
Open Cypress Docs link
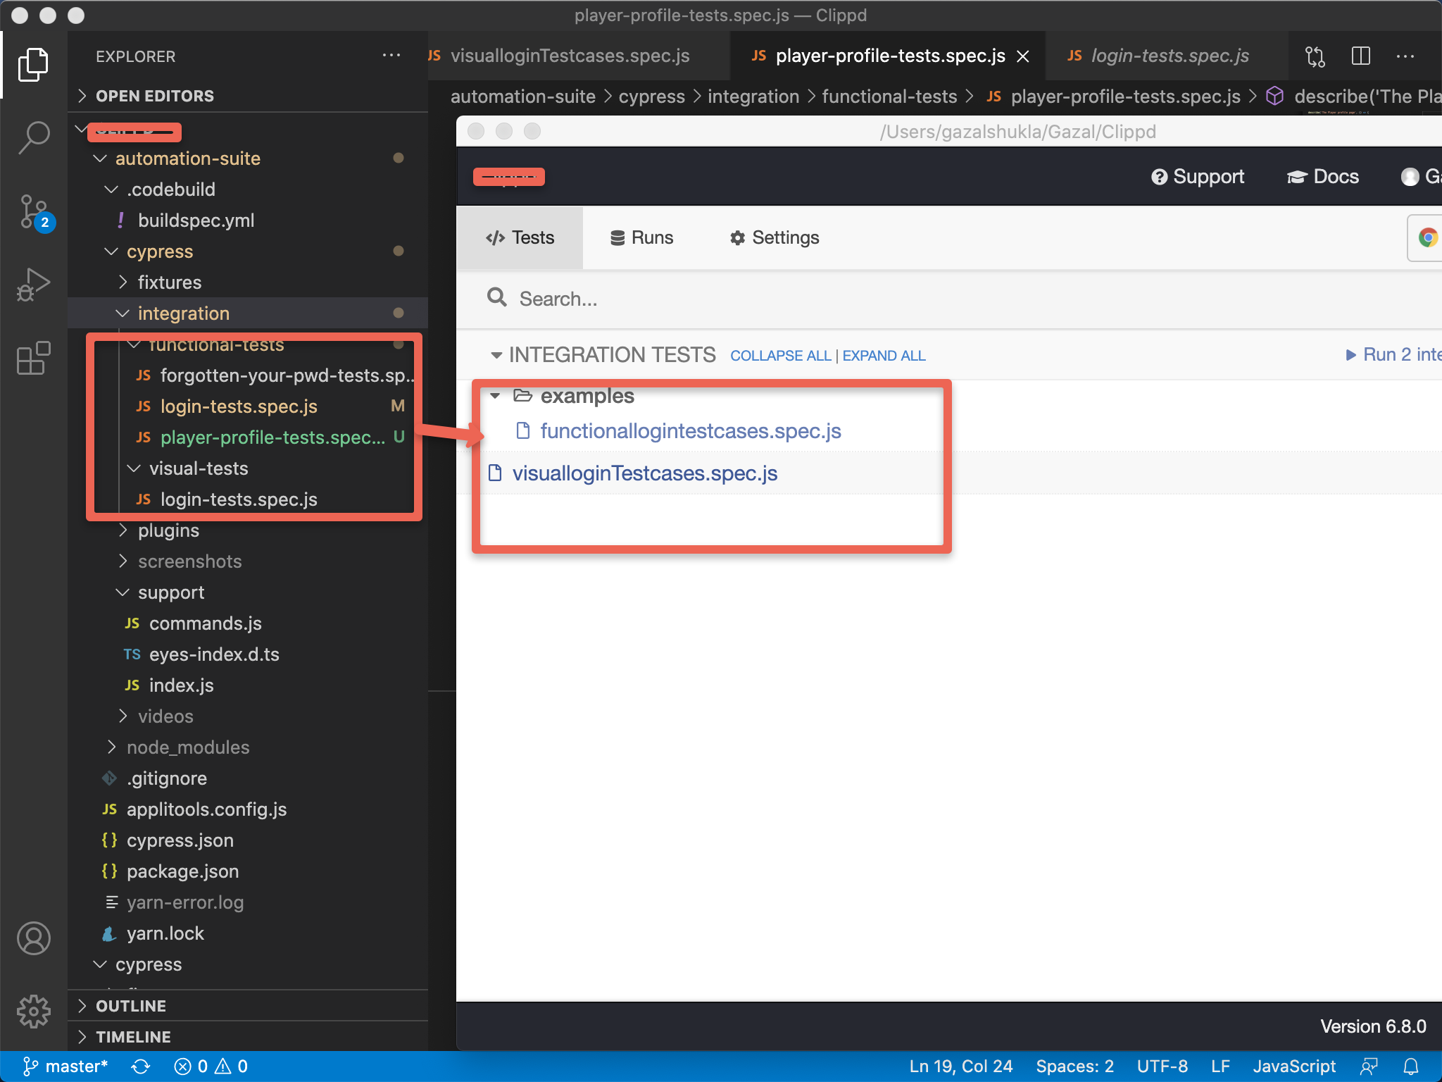[1323, 177]
